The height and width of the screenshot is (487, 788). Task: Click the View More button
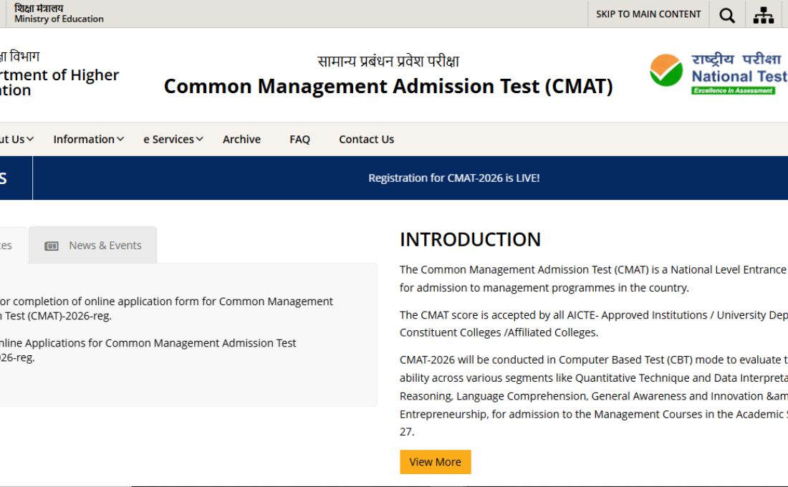tap(435, 462)
